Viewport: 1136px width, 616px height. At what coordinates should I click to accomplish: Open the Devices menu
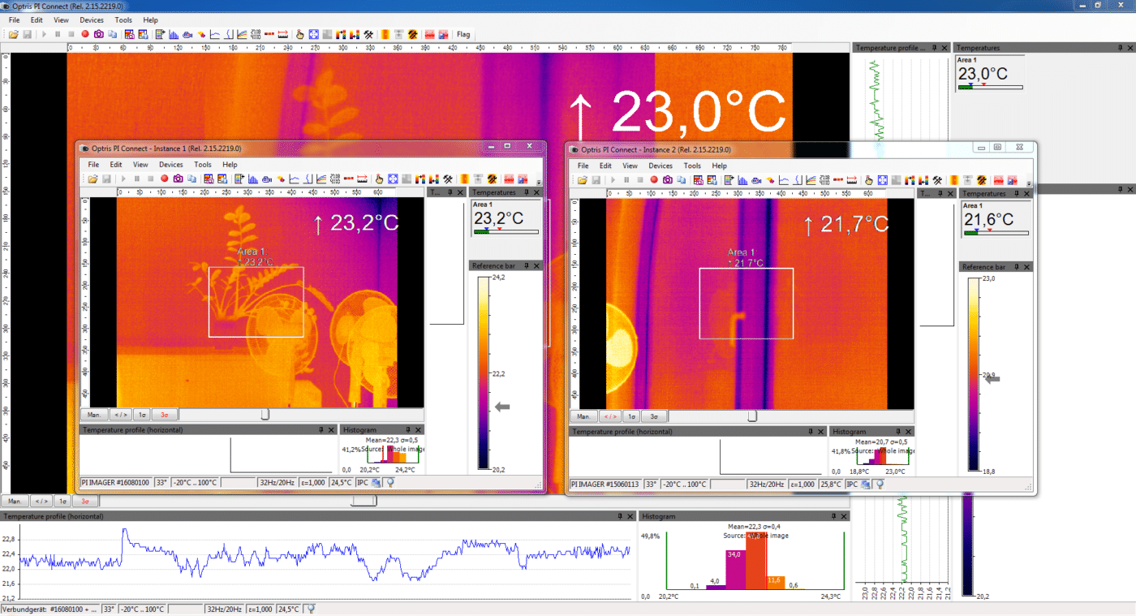92,19
